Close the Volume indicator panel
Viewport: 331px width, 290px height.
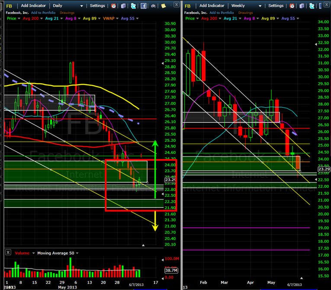point(8,252)
